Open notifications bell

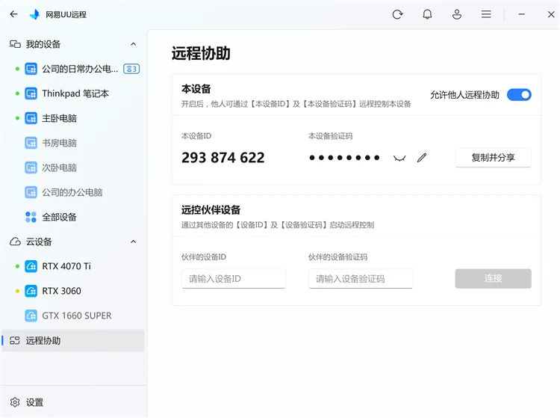(427, 14)
